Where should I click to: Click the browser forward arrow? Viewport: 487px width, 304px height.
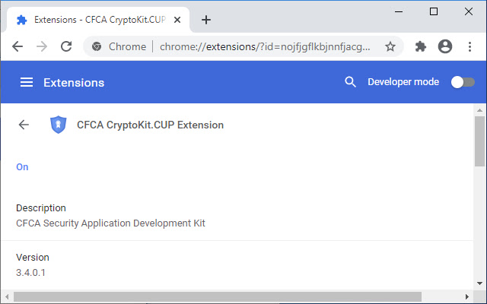point(42,46)
